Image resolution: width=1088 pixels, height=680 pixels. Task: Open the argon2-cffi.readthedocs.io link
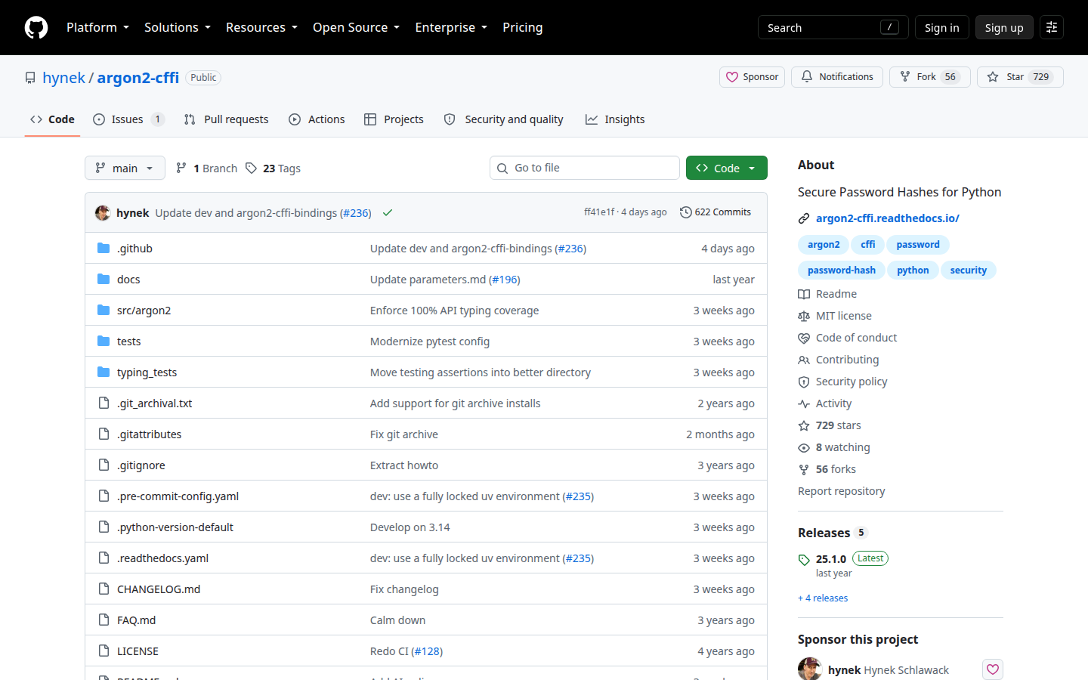pyautogui.click(x=888, y=218)
